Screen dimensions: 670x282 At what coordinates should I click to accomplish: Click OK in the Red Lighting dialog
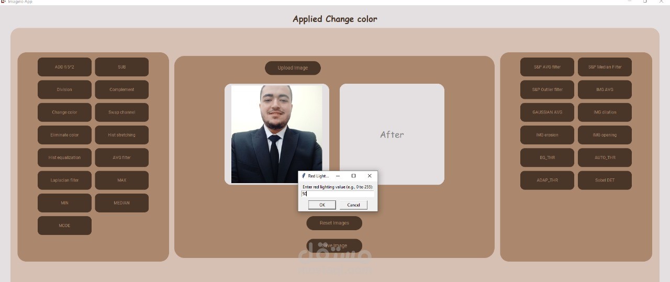click(x=322, y=205)
